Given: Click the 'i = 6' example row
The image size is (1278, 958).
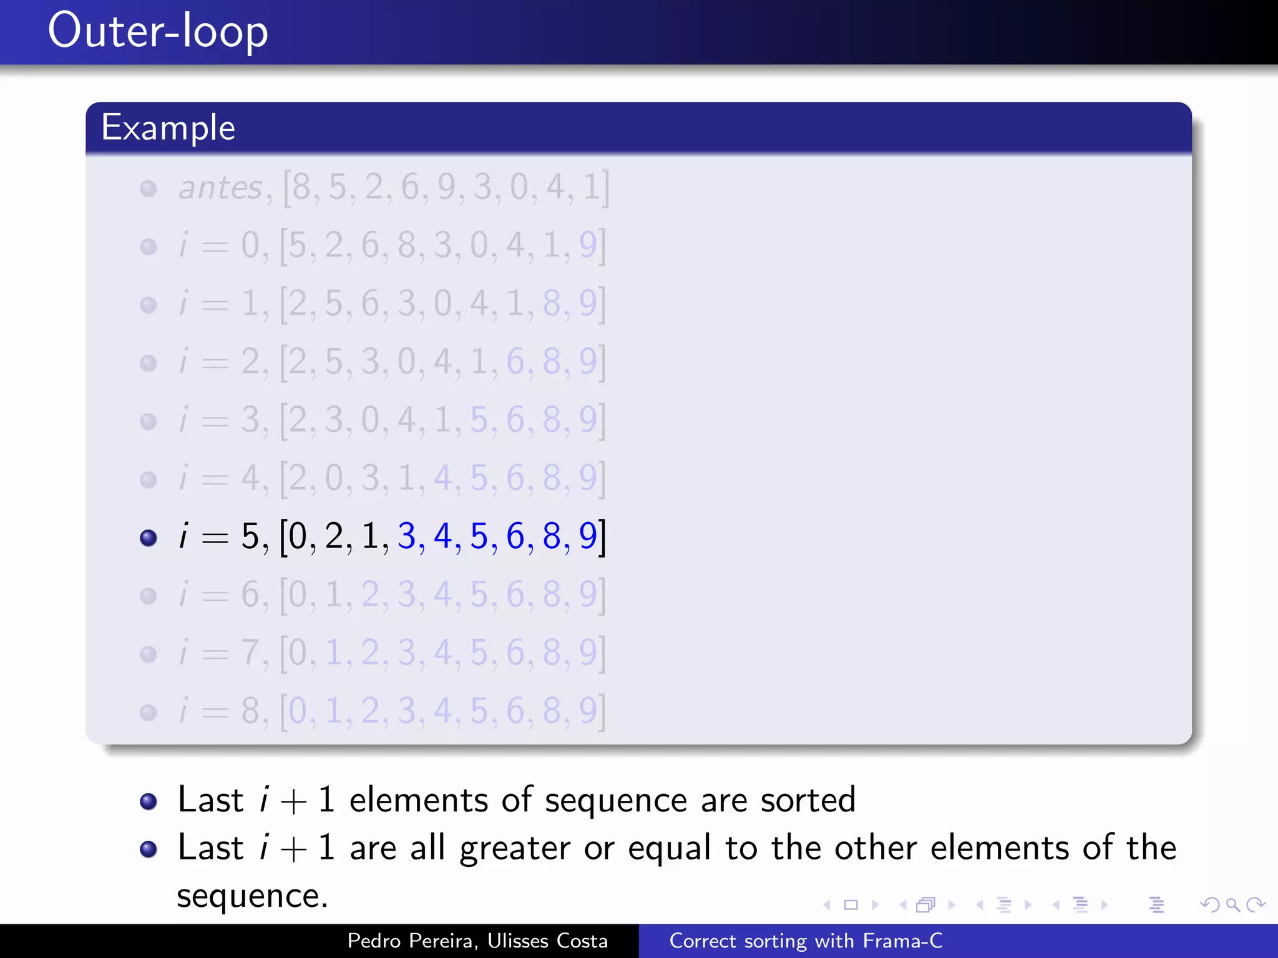Looking at the screenshot, I should point(392,594).
